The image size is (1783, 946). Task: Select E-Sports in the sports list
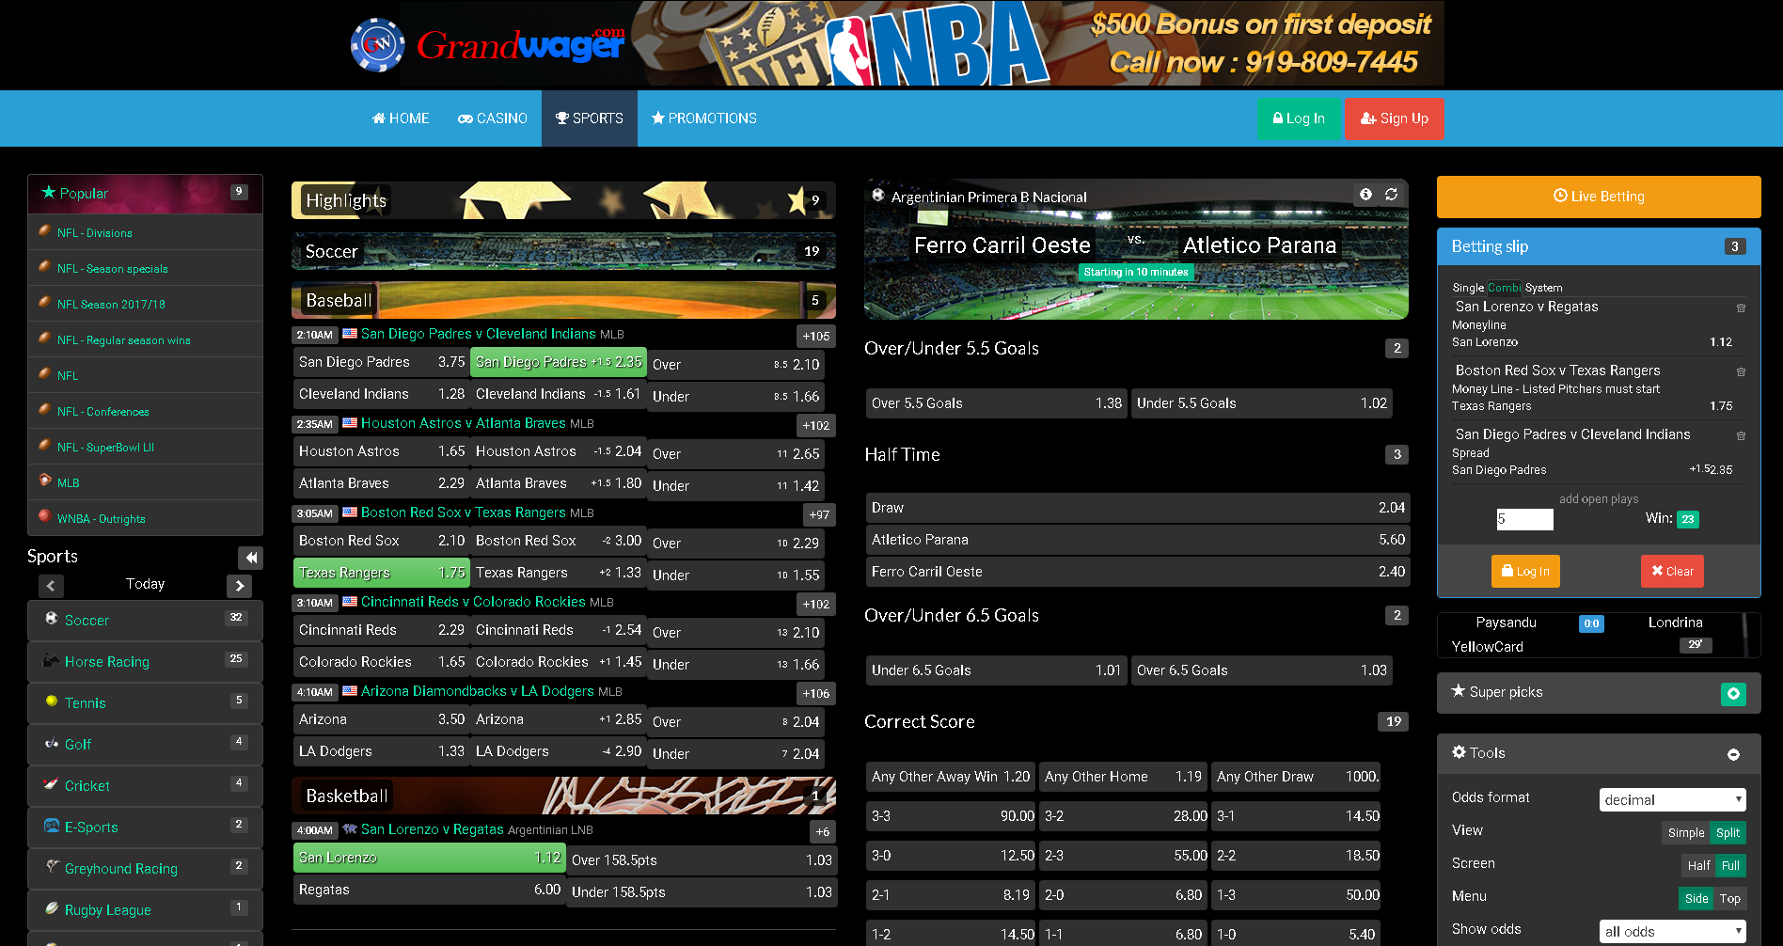pyautogui.click(x=145, y=827)
